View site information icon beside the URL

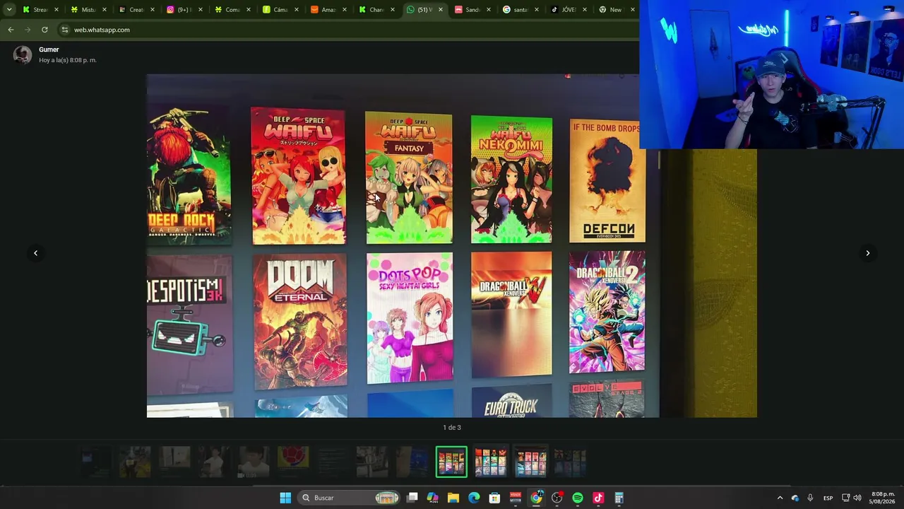[65, 30]
